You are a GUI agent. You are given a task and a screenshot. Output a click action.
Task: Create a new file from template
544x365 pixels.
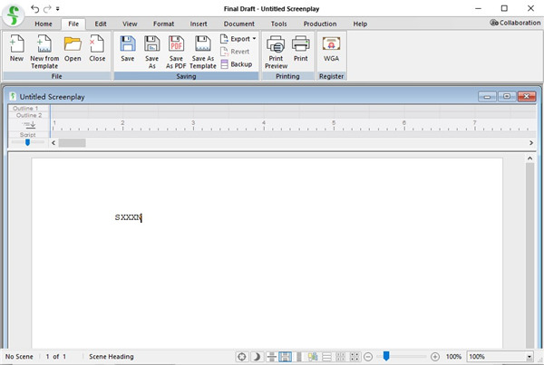coord(44,49)
